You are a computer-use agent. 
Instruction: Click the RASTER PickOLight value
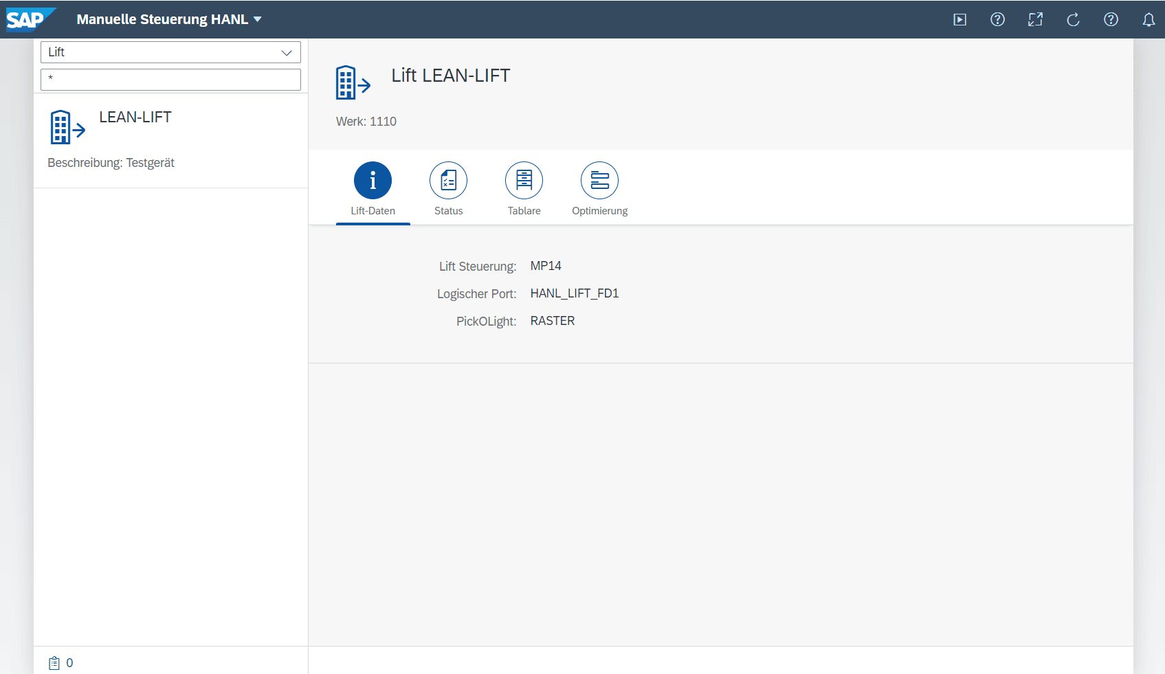pyautogui.click(x=553, y=321)
